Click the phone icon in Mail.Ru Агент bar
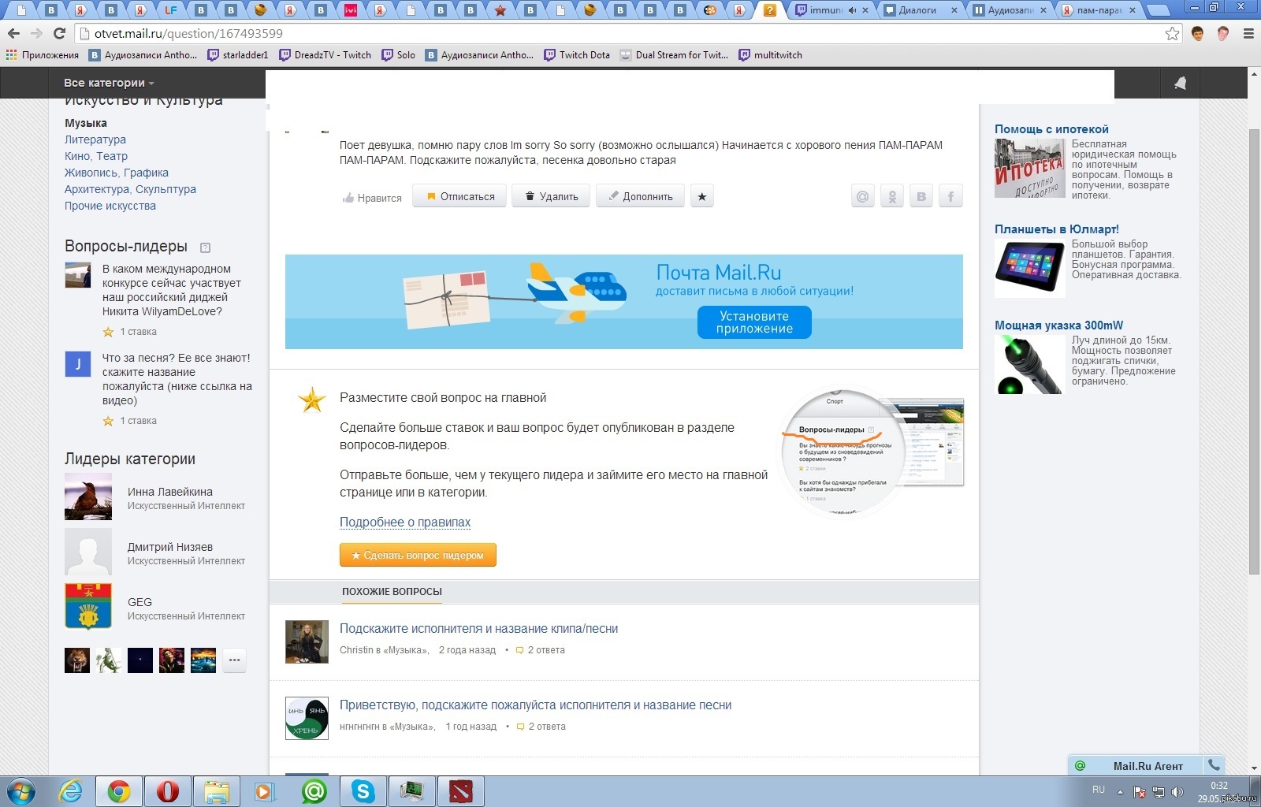Viewport: 1261px width, 807px height. tap(1214, 765)
